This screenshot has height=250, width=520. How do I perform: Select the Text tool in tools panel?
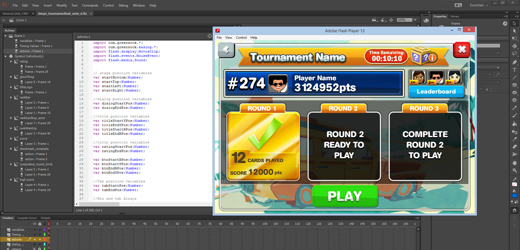tap(515, 70)
